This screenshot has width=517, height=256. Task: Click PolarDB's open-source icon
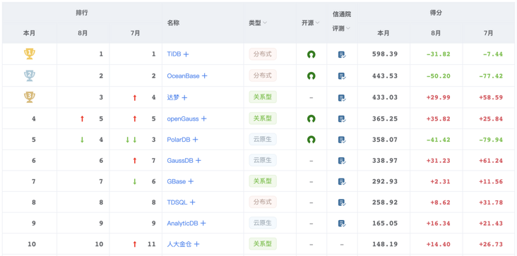pos(311,140)
